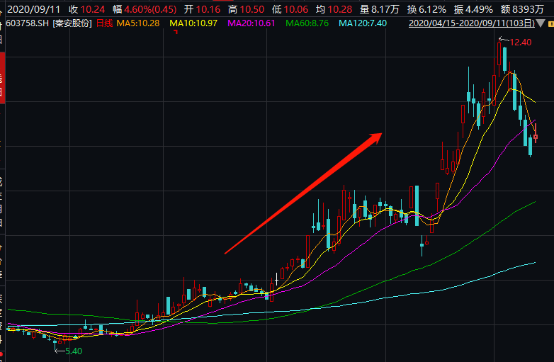554x362 pixels.
Task: Click the change value 4.60%(0.45)
Action: 150,9
